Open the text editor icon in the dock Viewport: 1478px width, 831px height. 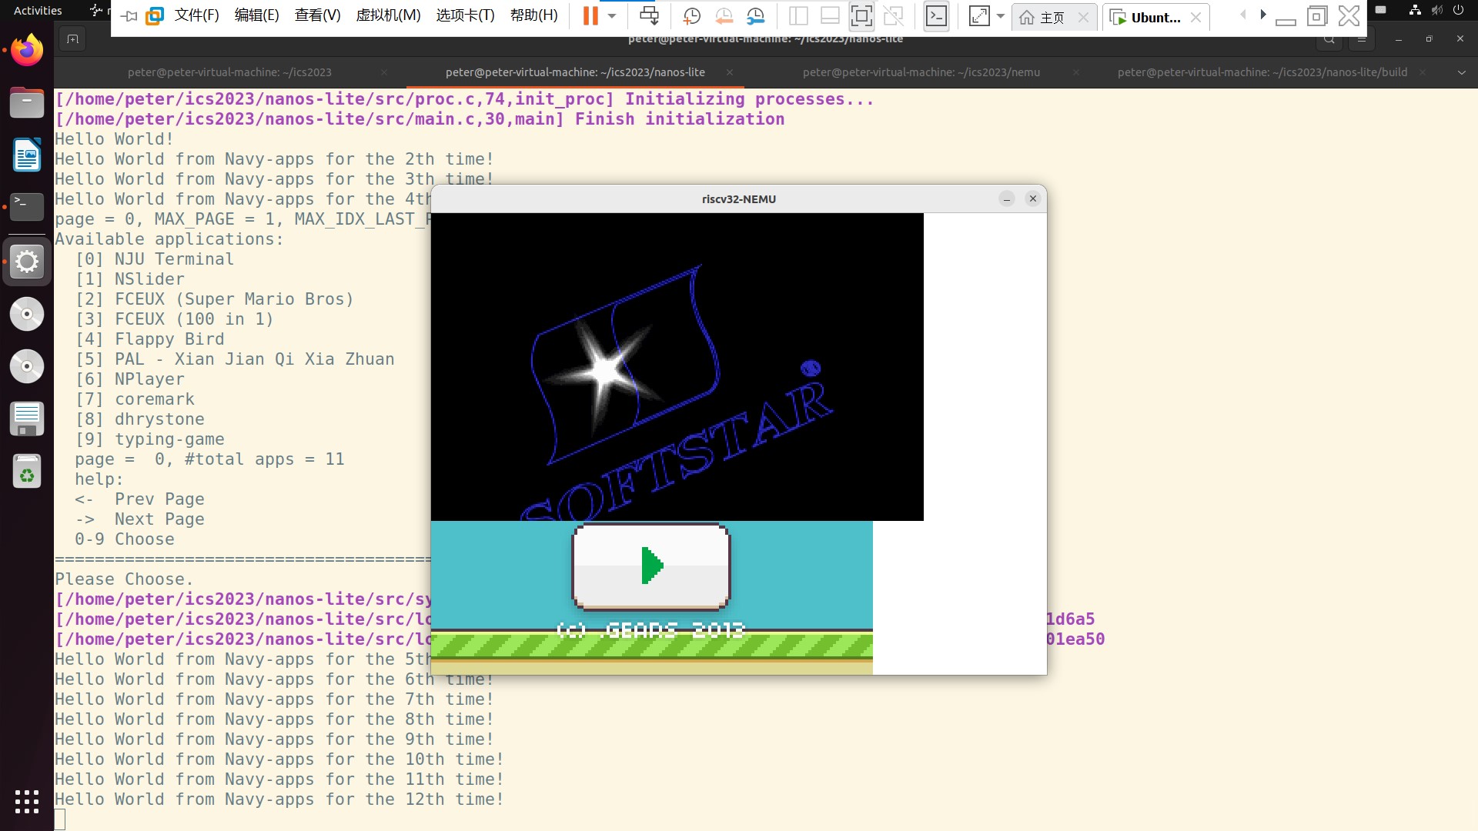(27, 419)
